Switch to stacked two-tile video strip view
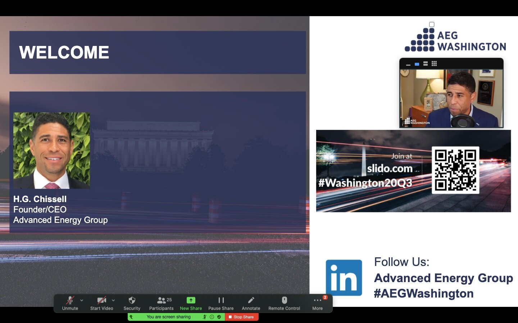 pyautogui.click(x=426, y=64)
